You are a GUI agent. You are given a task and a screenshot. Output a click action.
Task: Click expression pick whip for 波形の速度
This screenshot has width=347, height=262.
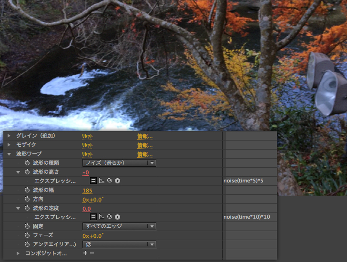pyautogui.click(x=109, y=217)
